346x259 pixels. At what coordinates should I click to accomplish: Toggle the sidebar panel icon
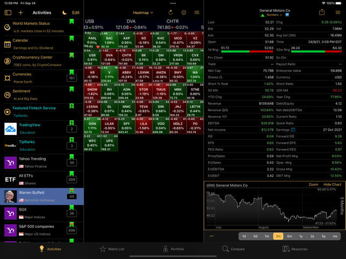click(x=8, y=12)
